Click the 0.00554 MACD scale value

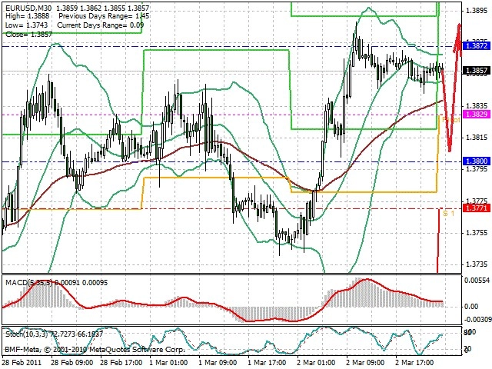coord(477,281)
